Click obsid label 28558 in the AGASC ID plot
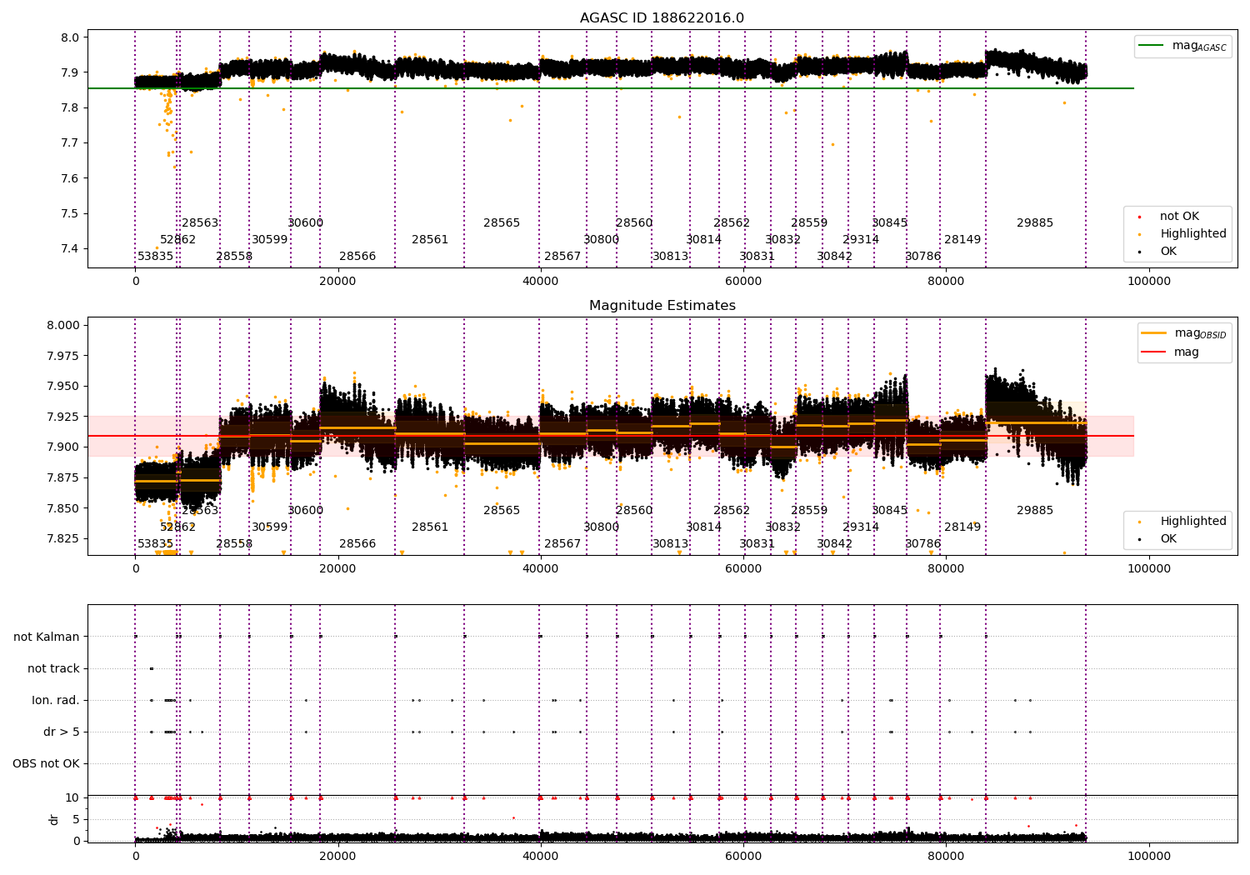1250x875 pixels. [234, 257]
